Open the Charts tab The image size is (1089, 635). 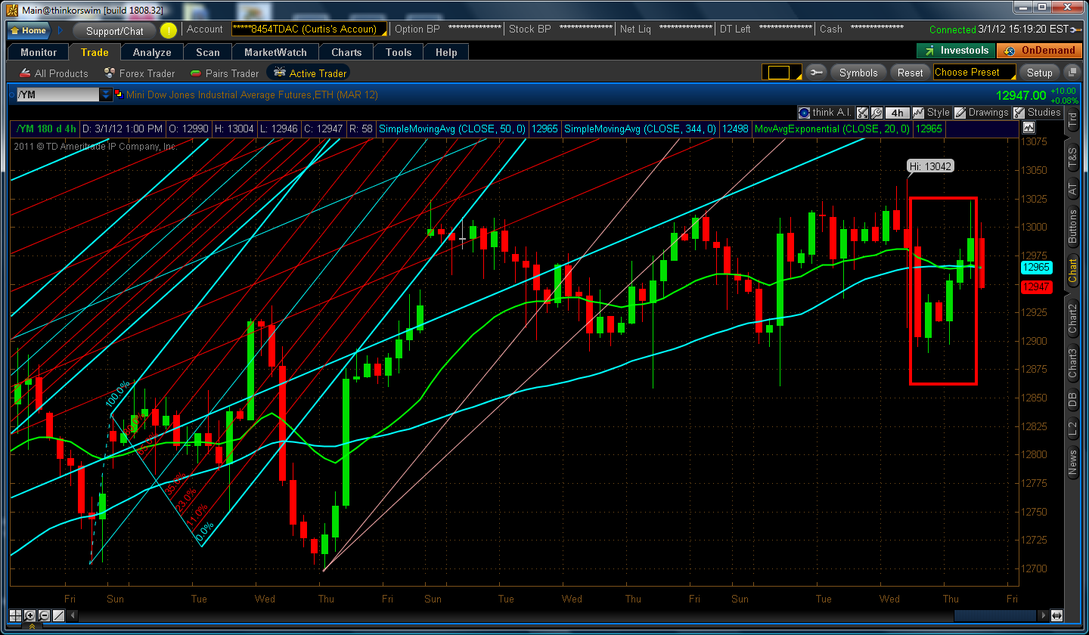[x=346, y=52]
